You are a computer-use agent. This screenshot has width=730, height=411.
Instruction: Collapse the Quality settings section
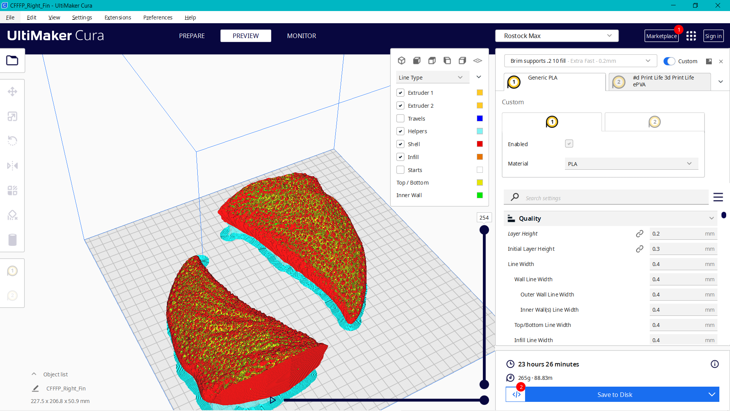[711, 218]
